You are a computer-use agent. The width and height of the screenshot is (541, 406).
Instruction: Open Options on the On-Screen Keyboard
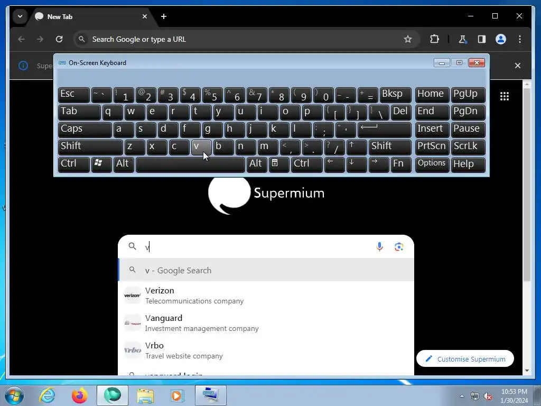tap(432, 165)
